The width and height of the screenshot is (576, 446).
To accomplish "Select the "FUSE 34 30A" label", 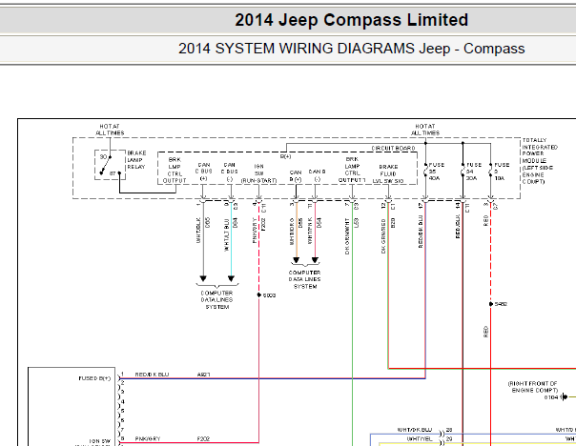I will click(x=474, y=172).
